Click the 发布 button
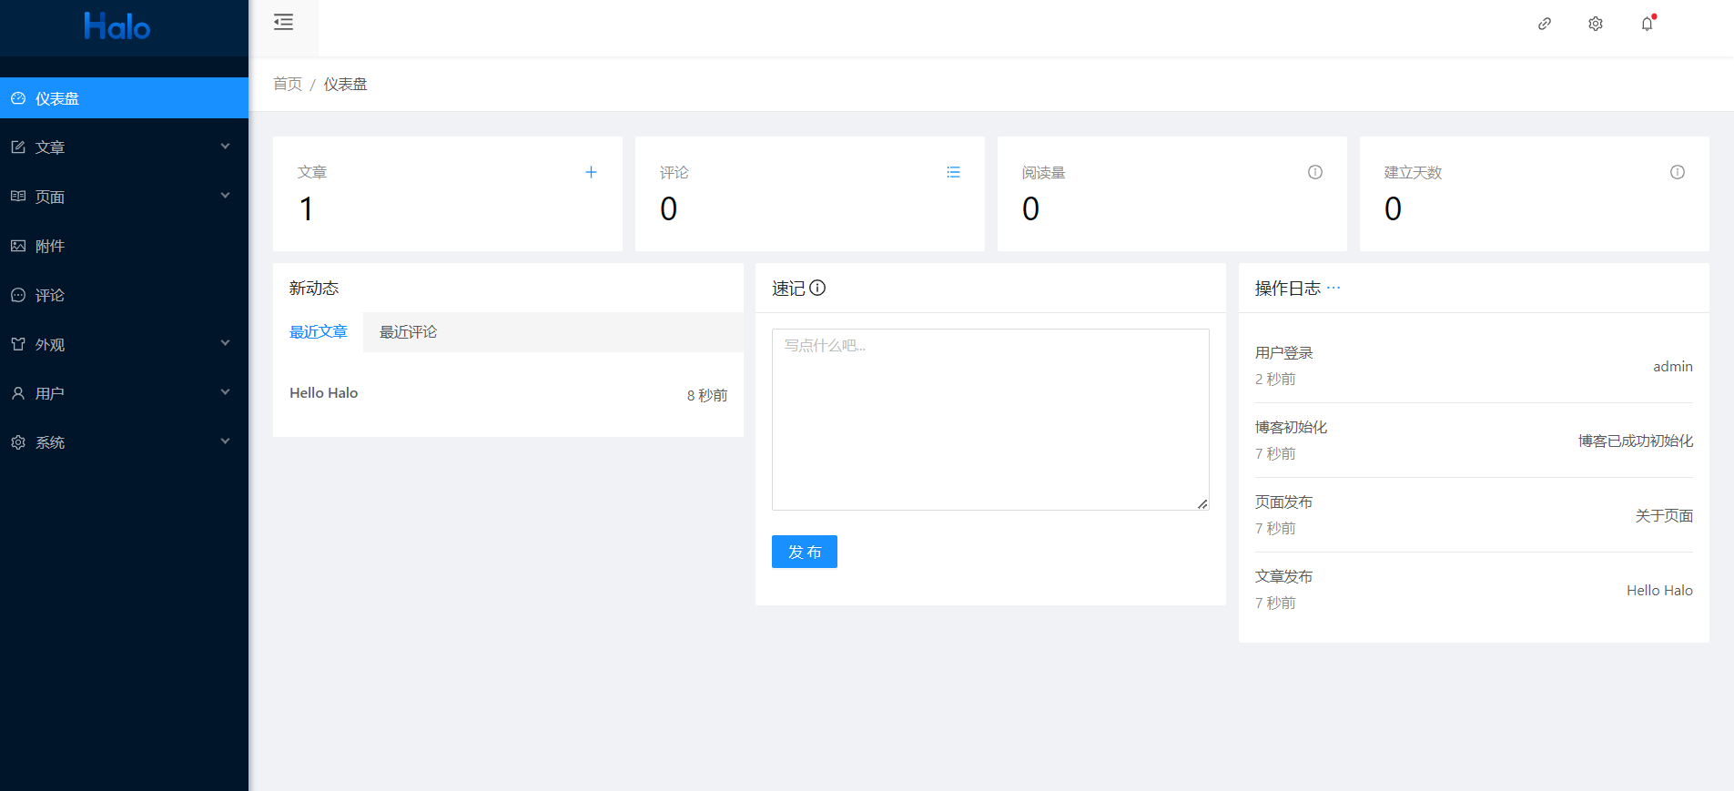1734x791 pixels. [804, 552]
